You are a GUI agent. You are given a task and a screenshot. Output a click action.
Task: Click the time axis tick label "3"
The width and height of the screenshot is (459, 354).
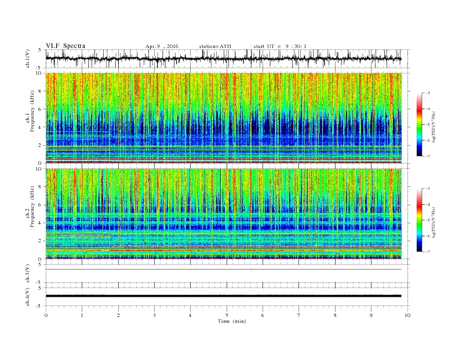pos(154,315)
